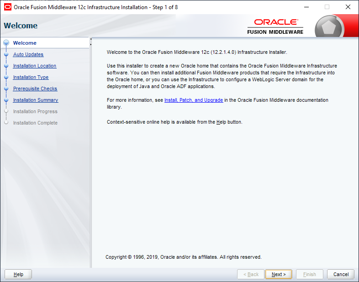Open the Install, Patch, and Upgrade link
Viewport: 359px width, 282px height.
pyautogui.click(x=194, y=100)
